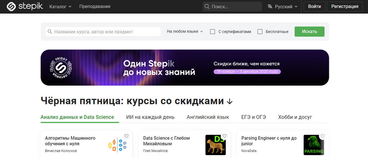This screenshot has height=158, width=368.
Task: Click the Black Friday promotional banner
Action: coord(185,67)
